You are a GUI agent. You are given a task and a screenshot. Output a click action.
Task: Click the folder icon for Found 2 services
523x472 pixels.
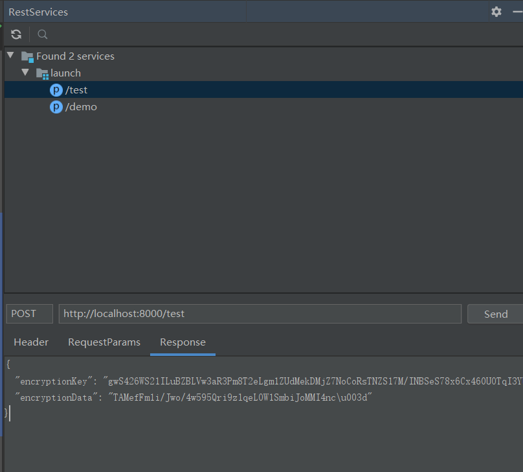27,57
